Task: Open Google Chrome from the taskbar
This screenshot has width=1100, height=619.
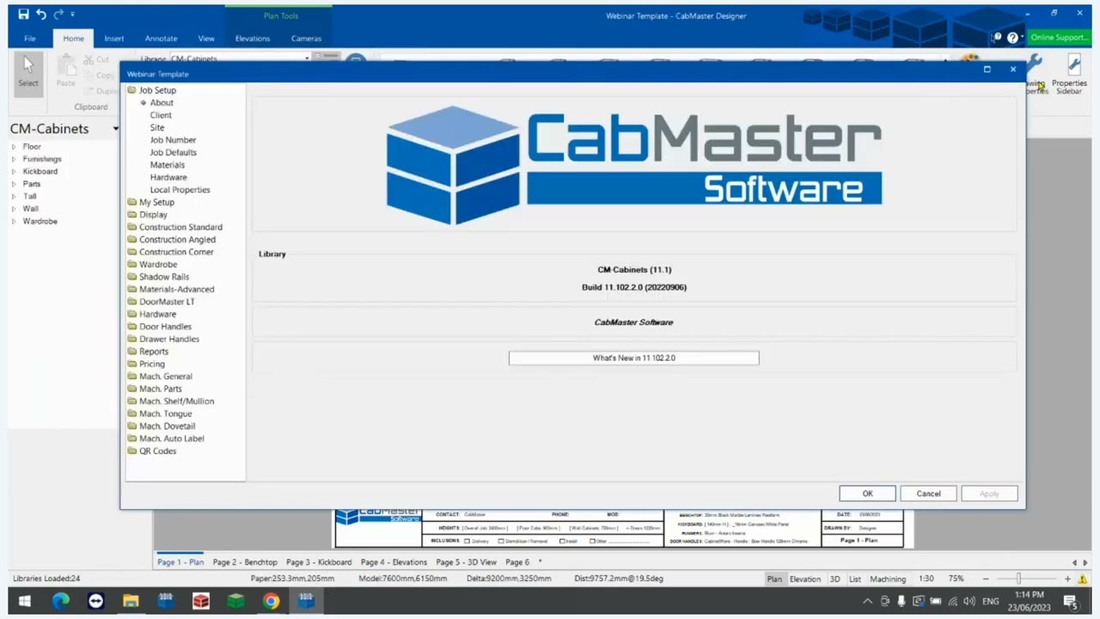Action: [x=271, y=601]
